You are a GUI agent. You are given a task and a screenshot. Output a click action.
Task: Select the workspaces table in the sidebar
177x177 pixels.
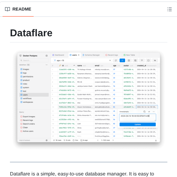pos(34,102)
